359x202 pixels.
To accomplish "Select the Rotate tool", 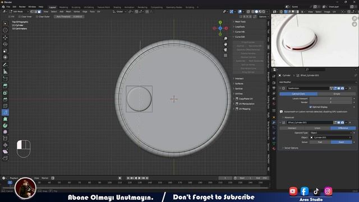I will [5, 44].
